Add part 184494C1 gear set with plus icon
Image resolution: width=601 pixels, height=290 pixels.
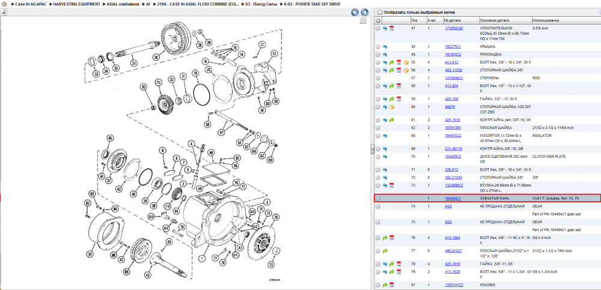pos(378,199)
